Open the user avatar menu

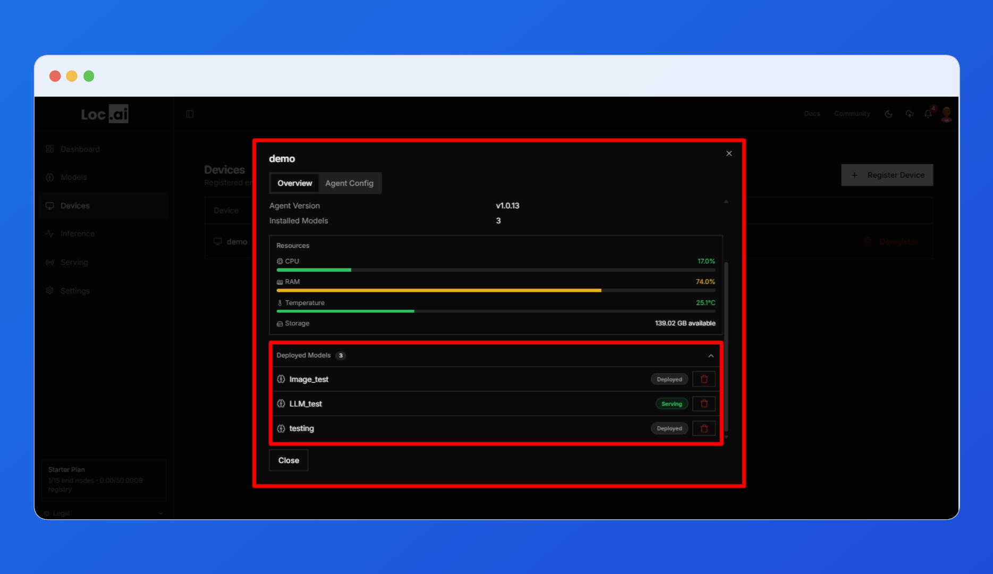[947, 114]
